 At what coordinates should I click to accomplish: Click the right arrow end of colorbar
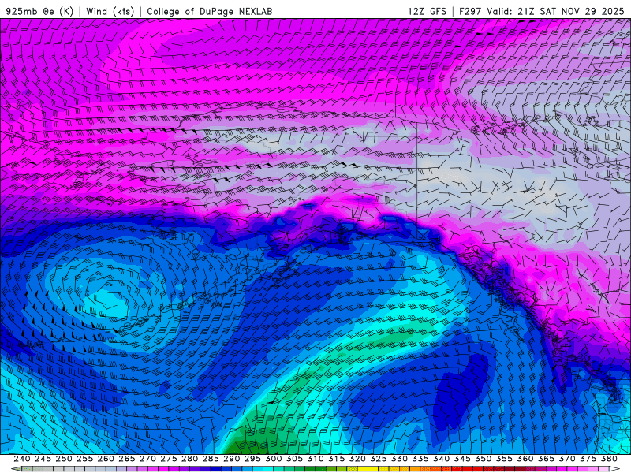tap(614, 469)
